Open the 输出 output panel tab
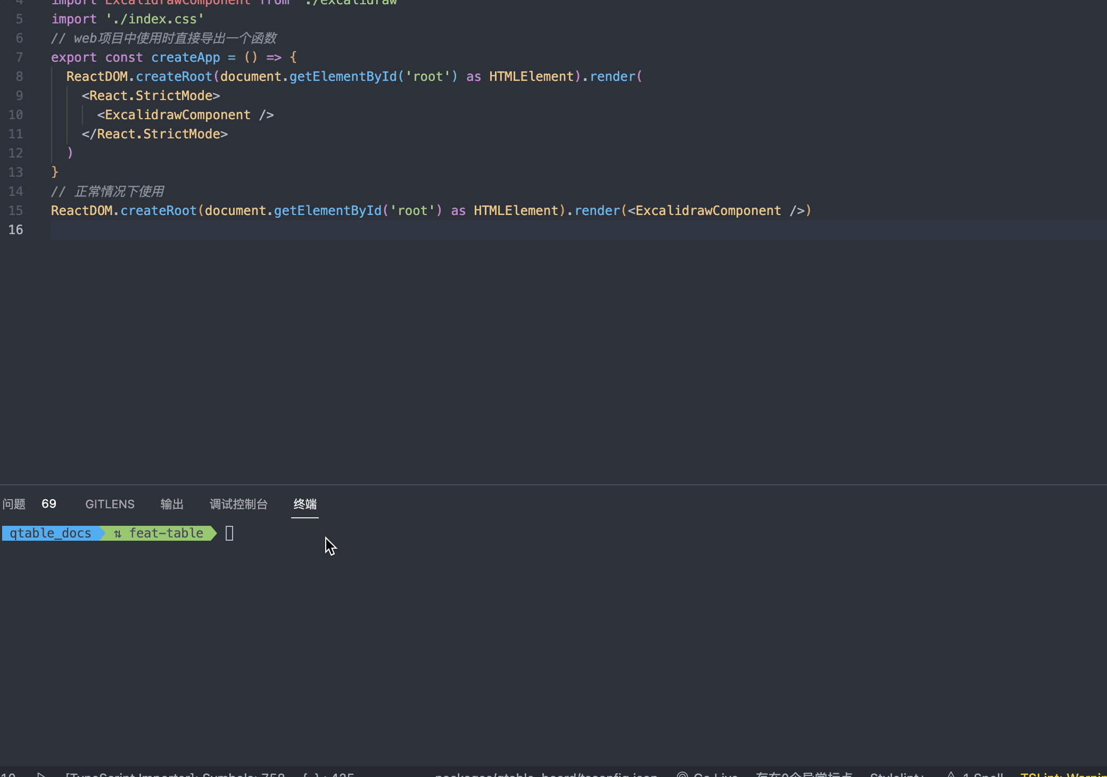Image resolution: width=1107 pixels, height=777 pixels. click(x=171, y=504)
